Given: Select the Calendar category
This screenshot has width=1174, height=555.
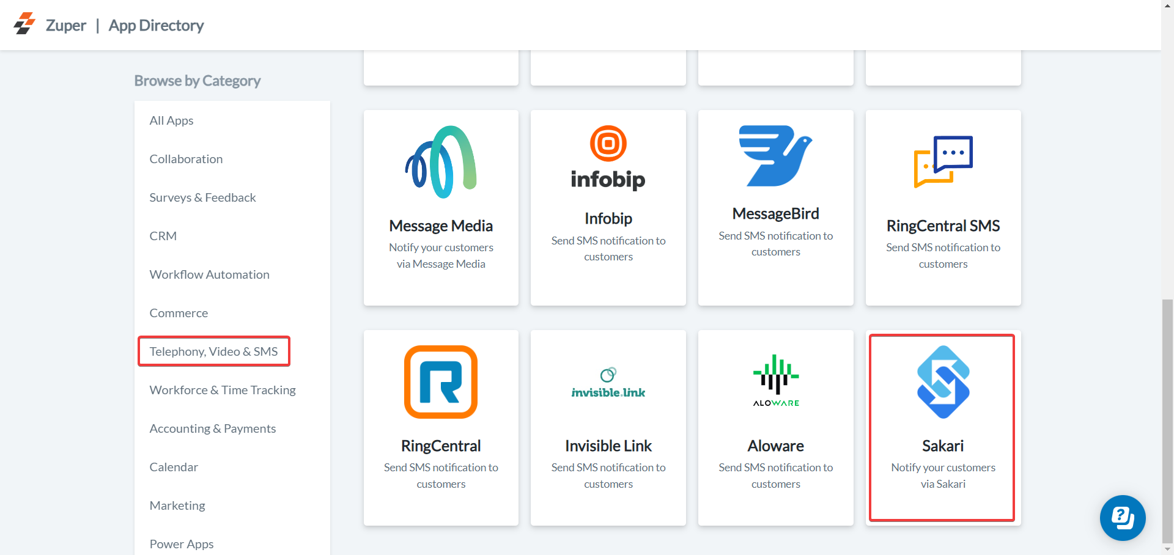Looking at the screenshot, I should coord(174,467).
